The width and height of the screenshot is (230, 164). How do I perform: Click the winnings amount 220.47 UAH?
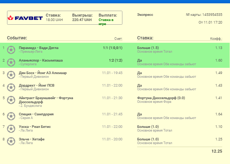(82, 20)
